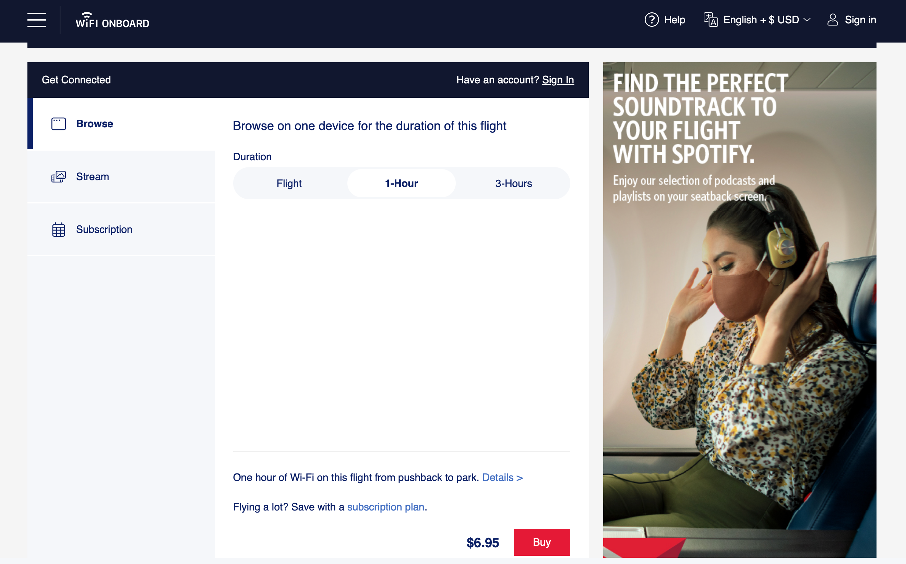Image resolution: width=906 pixels, height=564 pixels.
Task: Click Sign In in Get Connected header
Action: tap(558, 80)
